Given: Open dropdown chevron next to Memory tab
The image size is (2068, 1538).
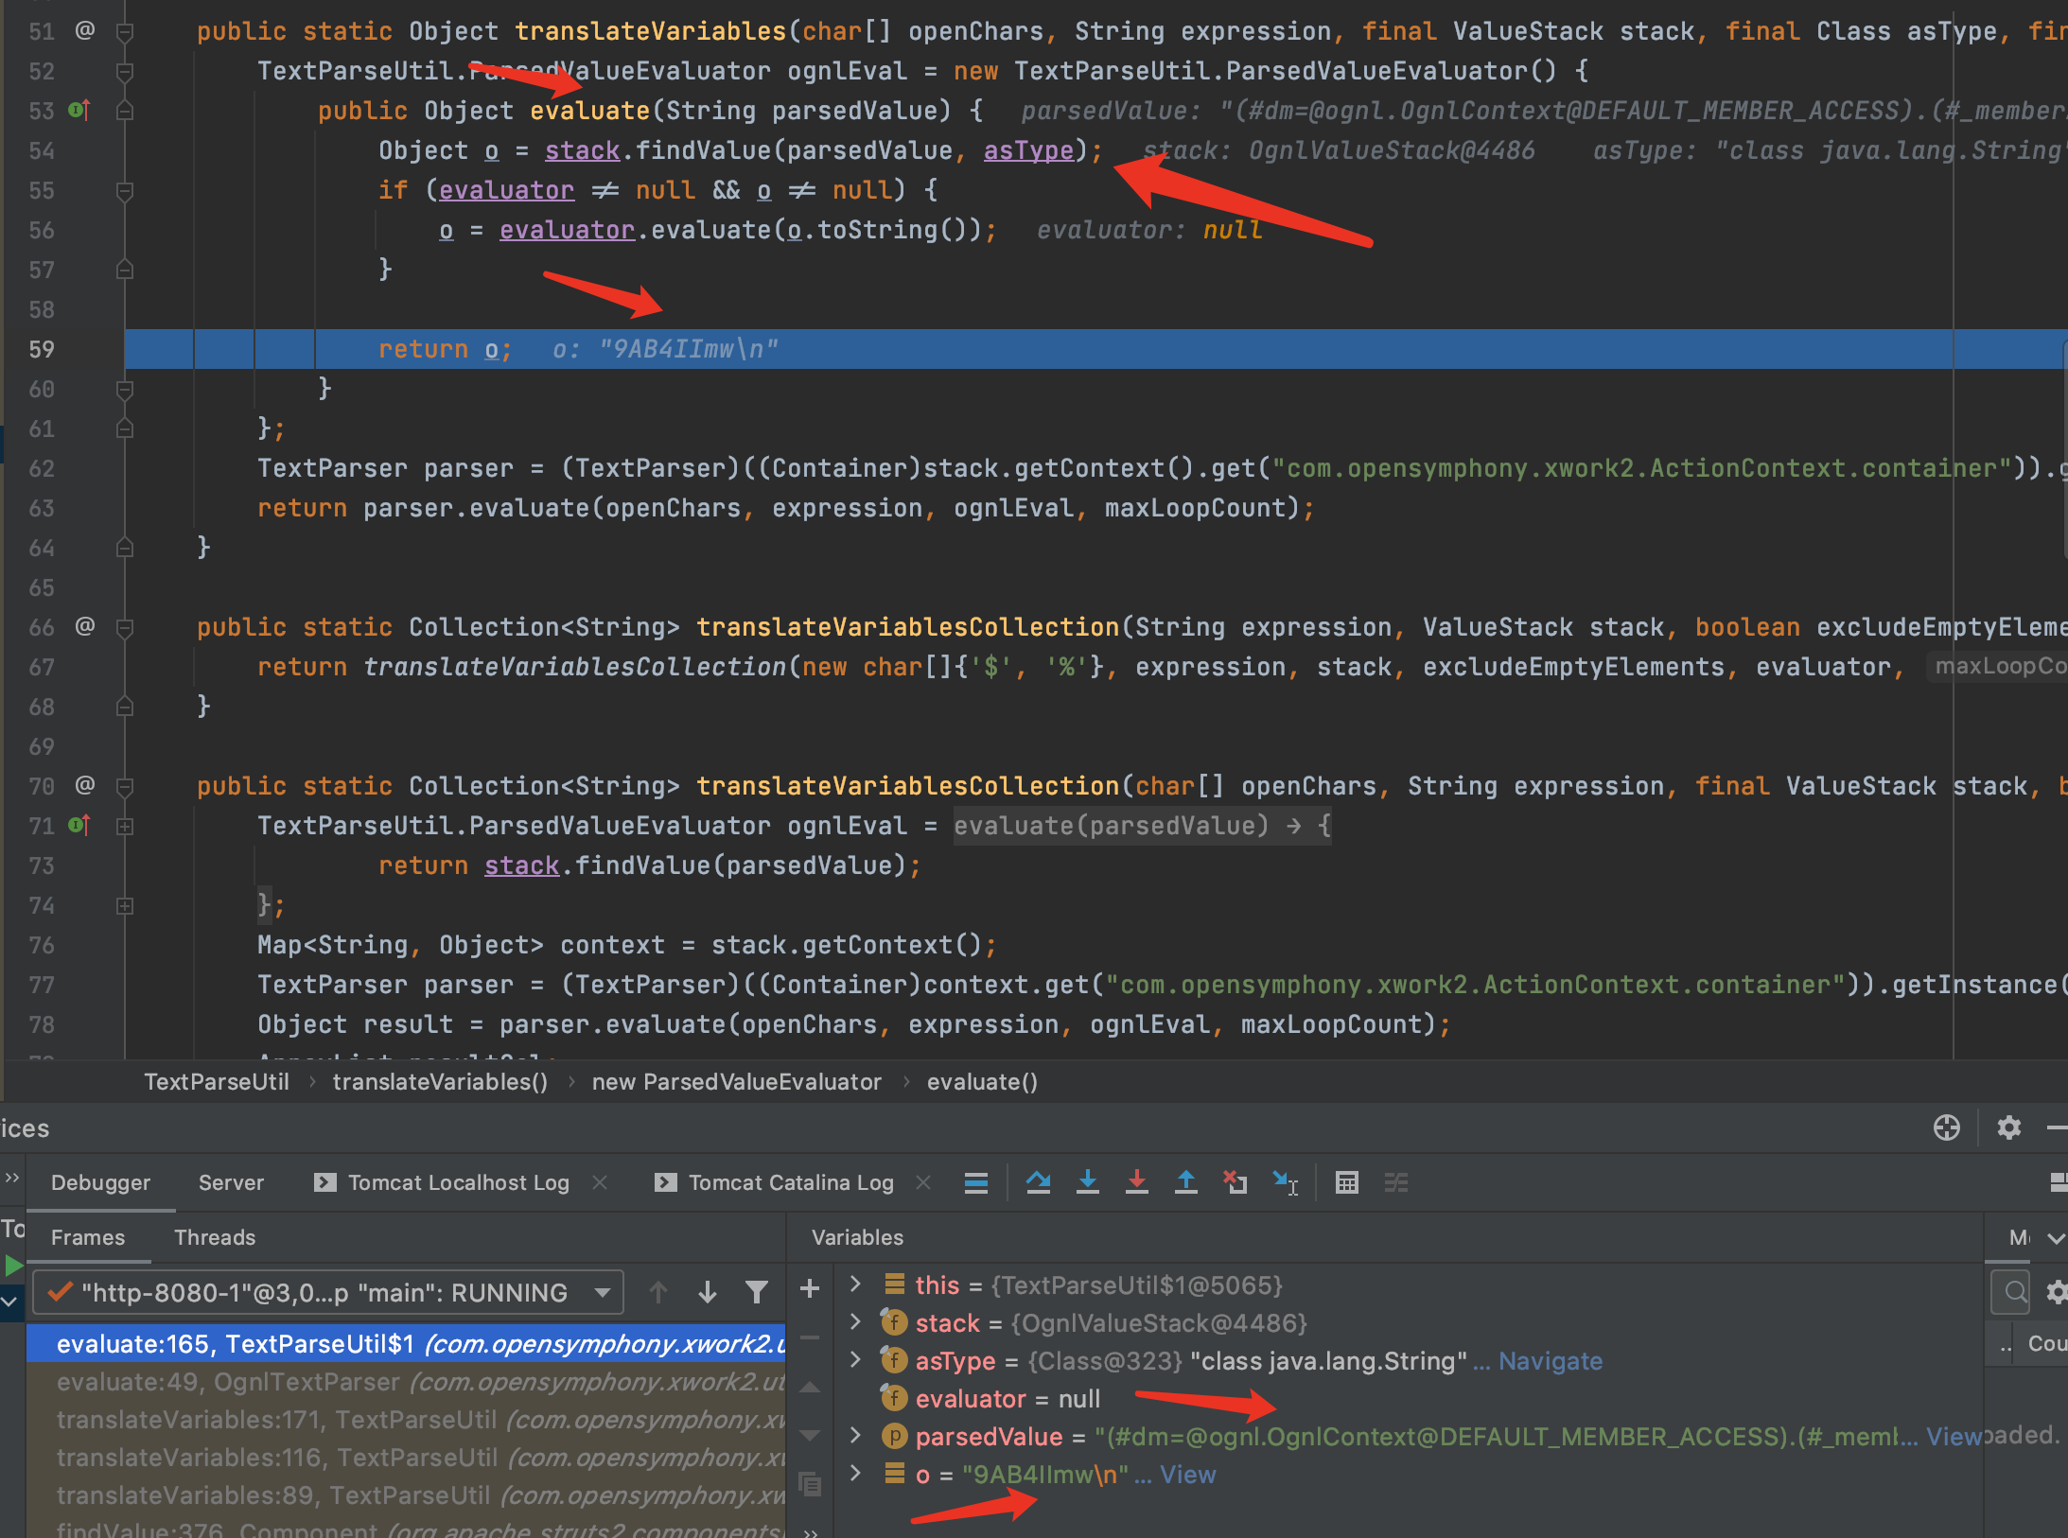Looking at the screenshot, I should click(2056, 1238).
